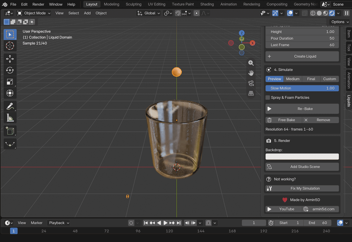
Task: Adjust the Slow Motion slider
Action: 302,88
